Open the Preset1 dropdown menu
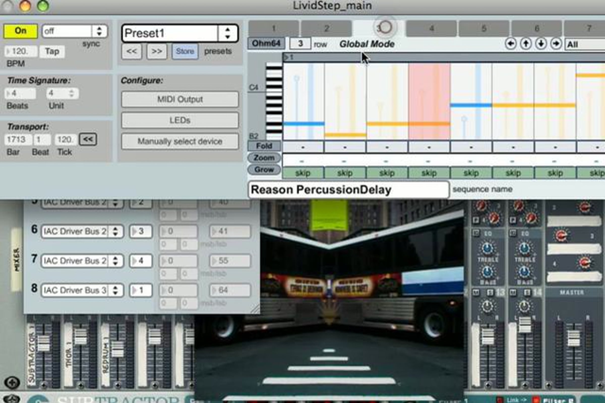605x403 pixels. point(180,33)
